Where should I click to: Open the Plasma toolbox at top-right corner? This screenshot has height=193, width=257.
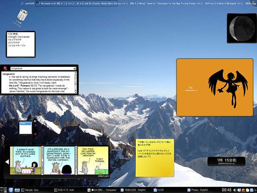point(254,3)
